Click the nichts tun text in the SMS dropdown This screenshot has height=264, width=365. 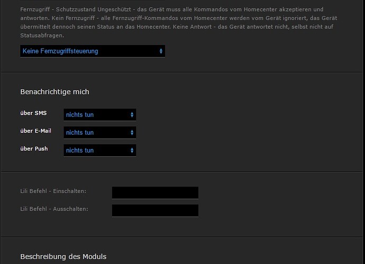(80, 115)
